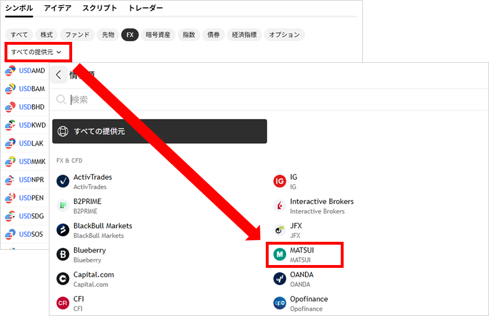Screen dimensions: 489x316
Task: Select CFI provider name
Action: click(78, 299)
